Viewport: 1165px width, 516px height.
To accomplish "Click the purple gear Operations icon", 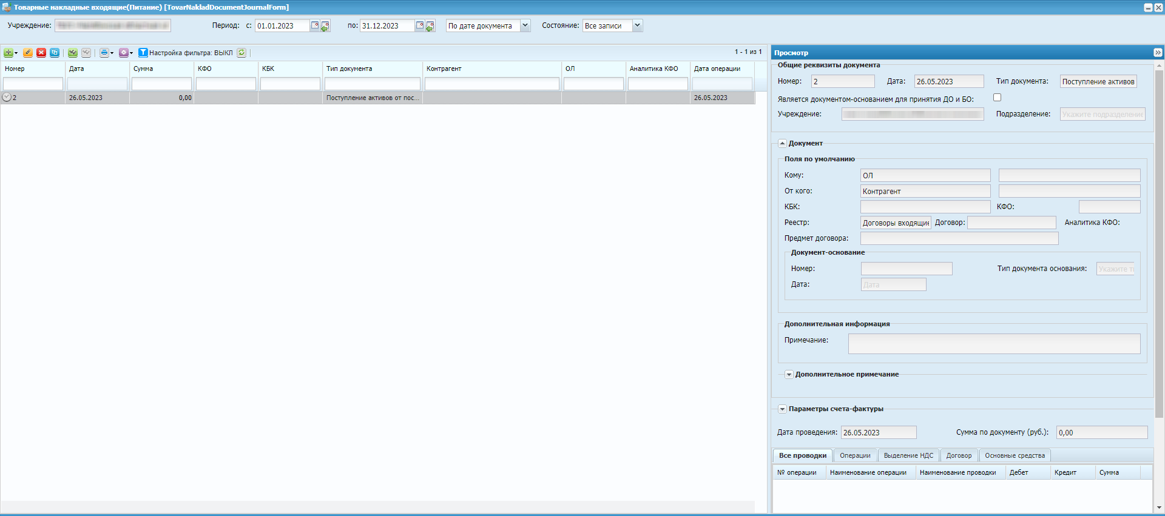I will point(123,53).
